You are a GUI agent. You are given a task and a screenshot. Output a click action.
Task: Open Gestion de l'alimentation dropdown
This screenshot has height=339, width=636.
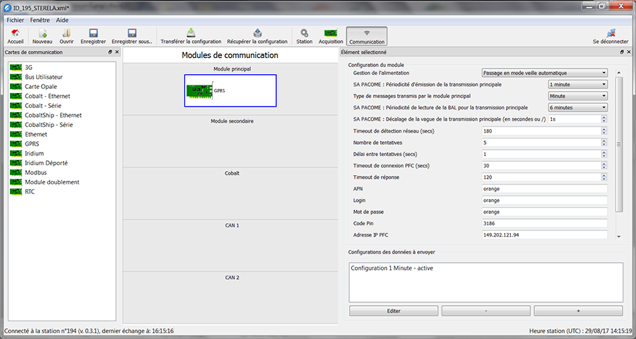click(543, 72)
